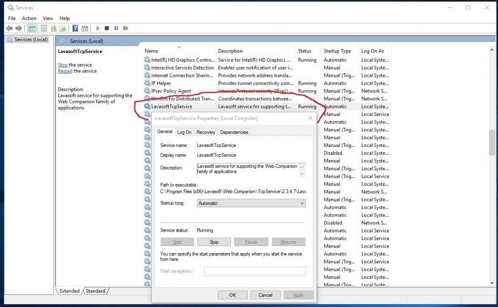Toggle the Show/Hide Console Tree icon

coord(31,28)
